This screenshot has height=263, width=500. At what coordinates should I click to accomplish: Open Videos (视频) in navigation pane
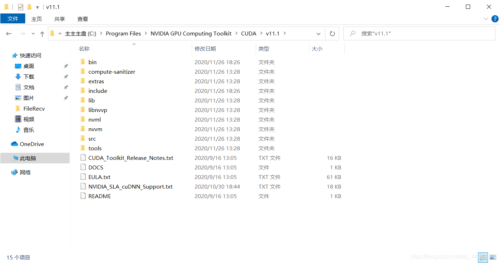click(25, 119)
